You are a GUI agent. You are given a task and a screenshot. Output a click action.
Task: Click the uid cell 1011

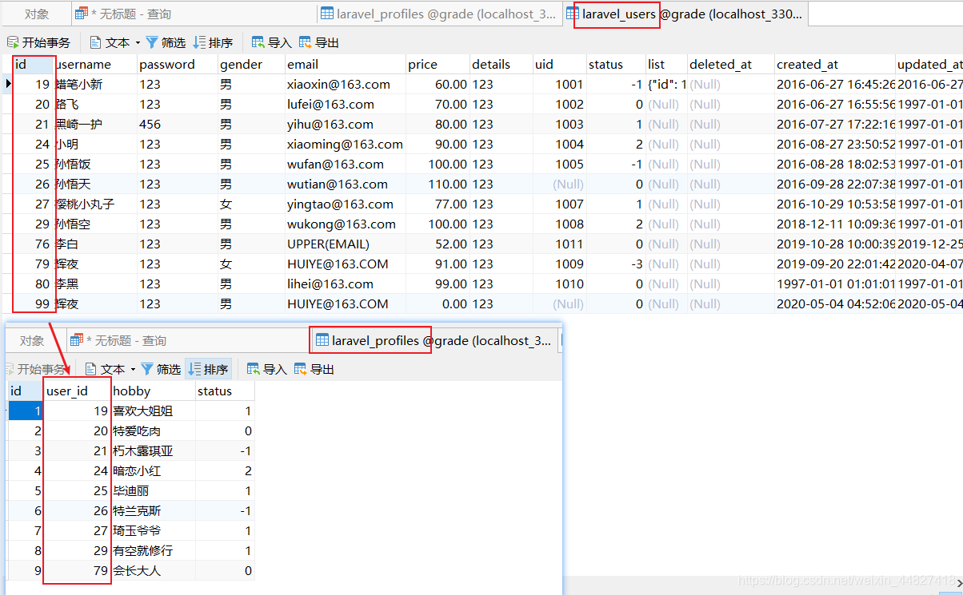559,244
